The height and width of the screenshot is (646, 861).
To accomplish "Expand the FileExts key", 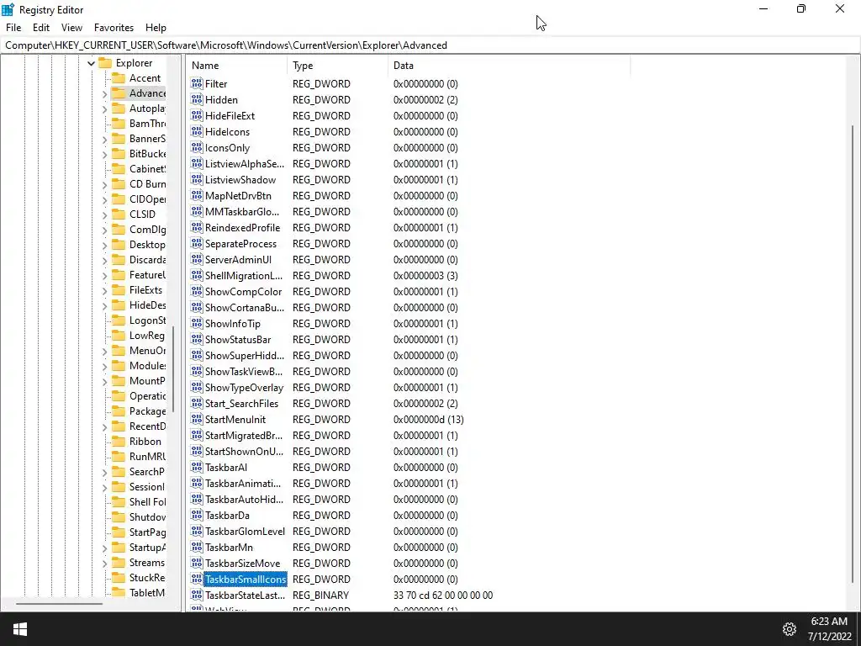I will point(104,290).
